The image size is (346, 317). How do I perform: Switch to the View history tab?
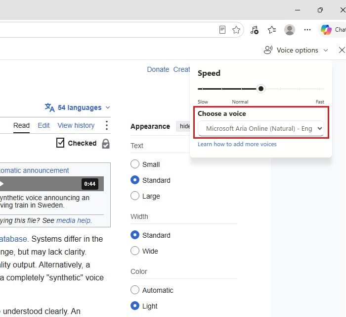coord(76,125)
